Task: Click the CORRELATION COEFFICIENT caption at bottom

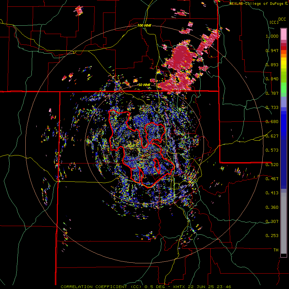Action: click(x=146, y=287)
